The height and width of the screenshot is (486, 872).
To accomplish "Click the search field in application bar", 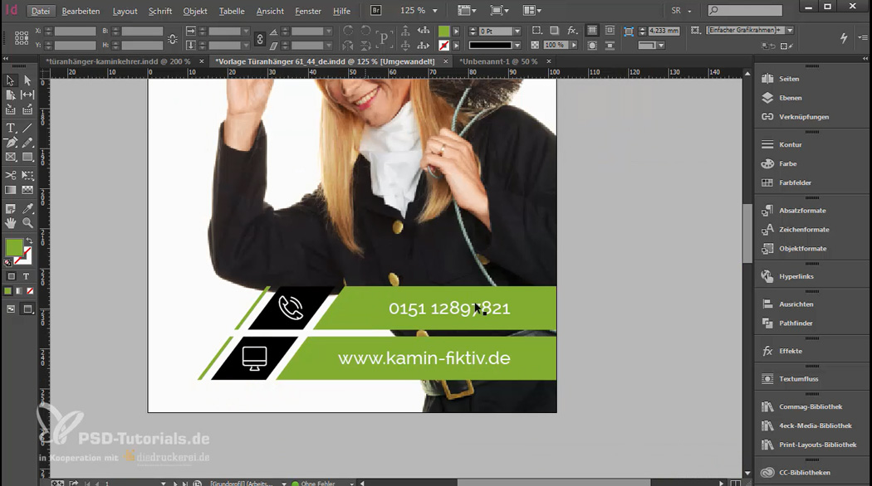I will pos(745,10).
